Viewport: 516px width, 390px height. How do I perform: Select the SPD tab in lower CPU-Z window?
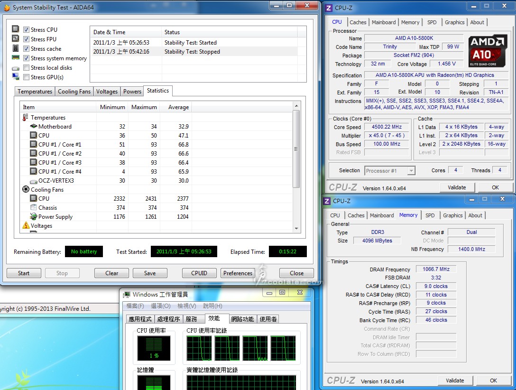pyautogui.click(x=430, y=215)
